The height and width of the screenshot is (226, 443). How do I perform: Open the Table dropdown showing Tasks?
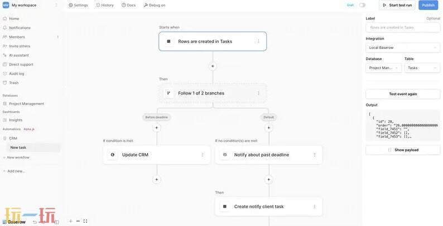(422, 68)
